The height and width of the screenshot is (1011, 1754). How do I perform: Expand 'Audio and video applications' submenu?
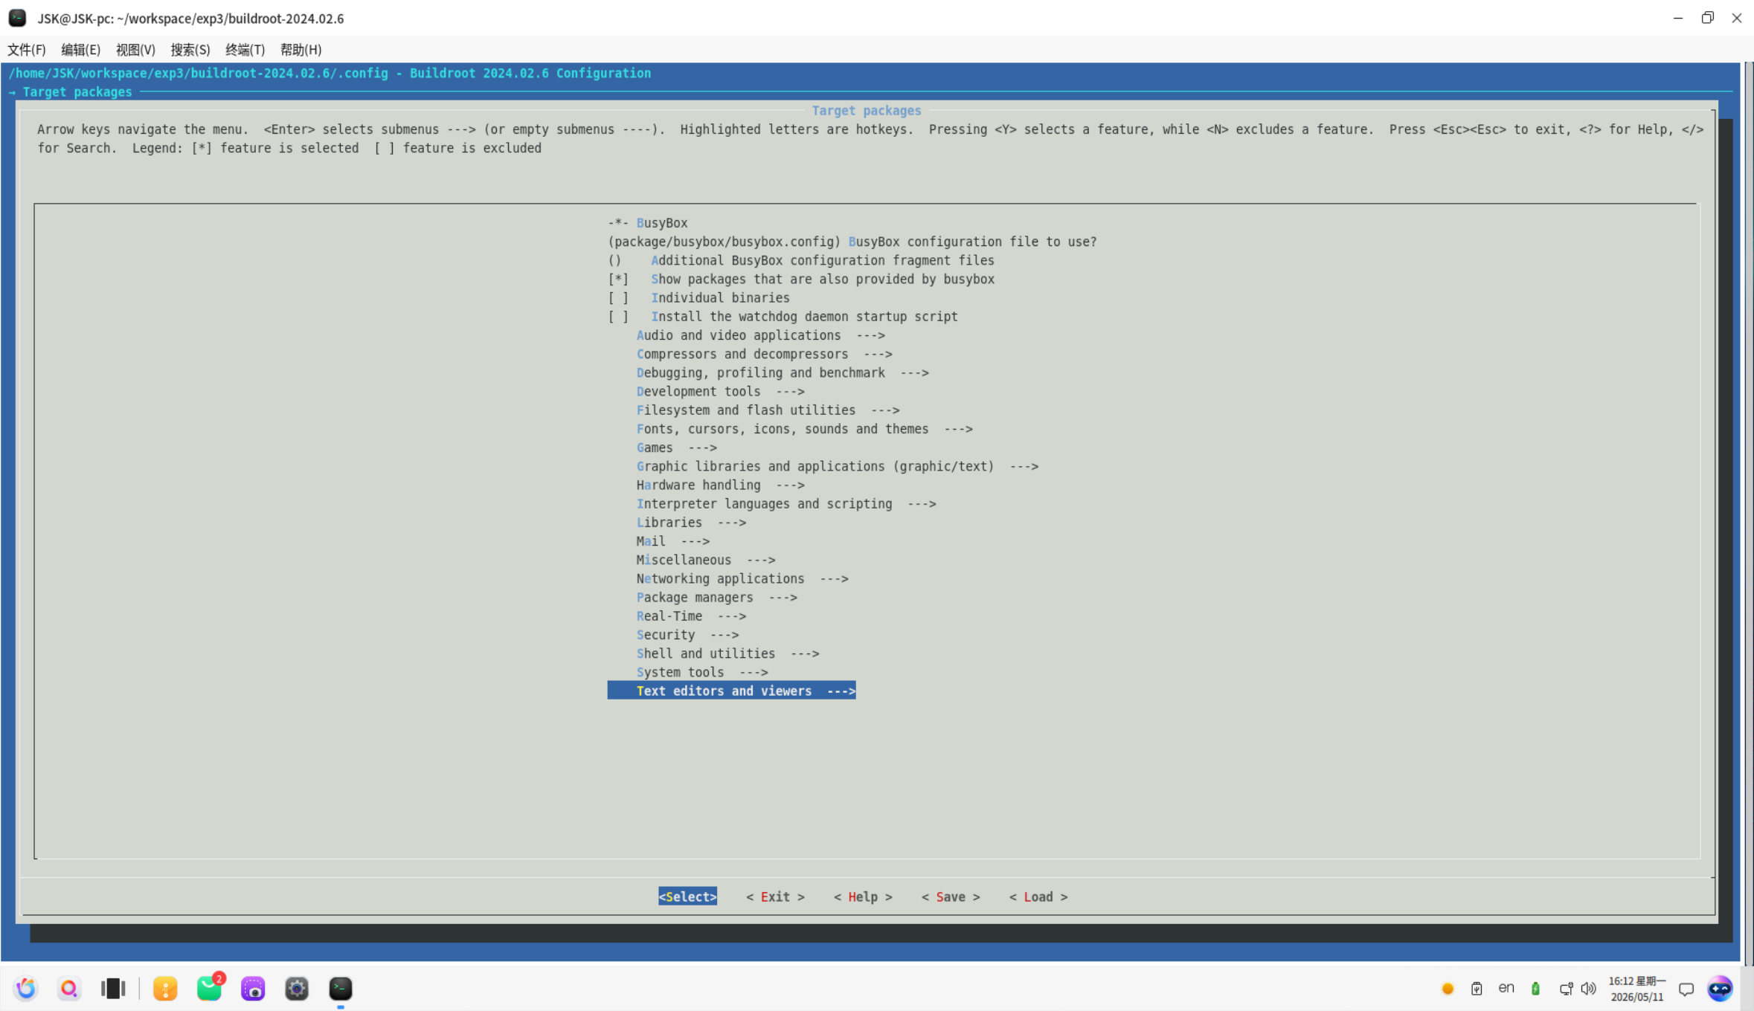coord(761,335)
